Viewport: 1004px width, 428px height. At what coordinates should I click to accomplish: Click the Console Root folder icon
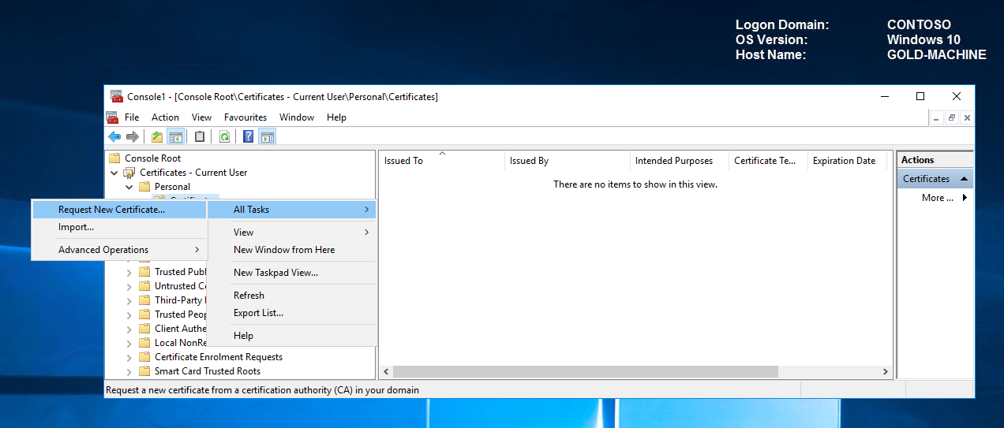coord(114,158)
